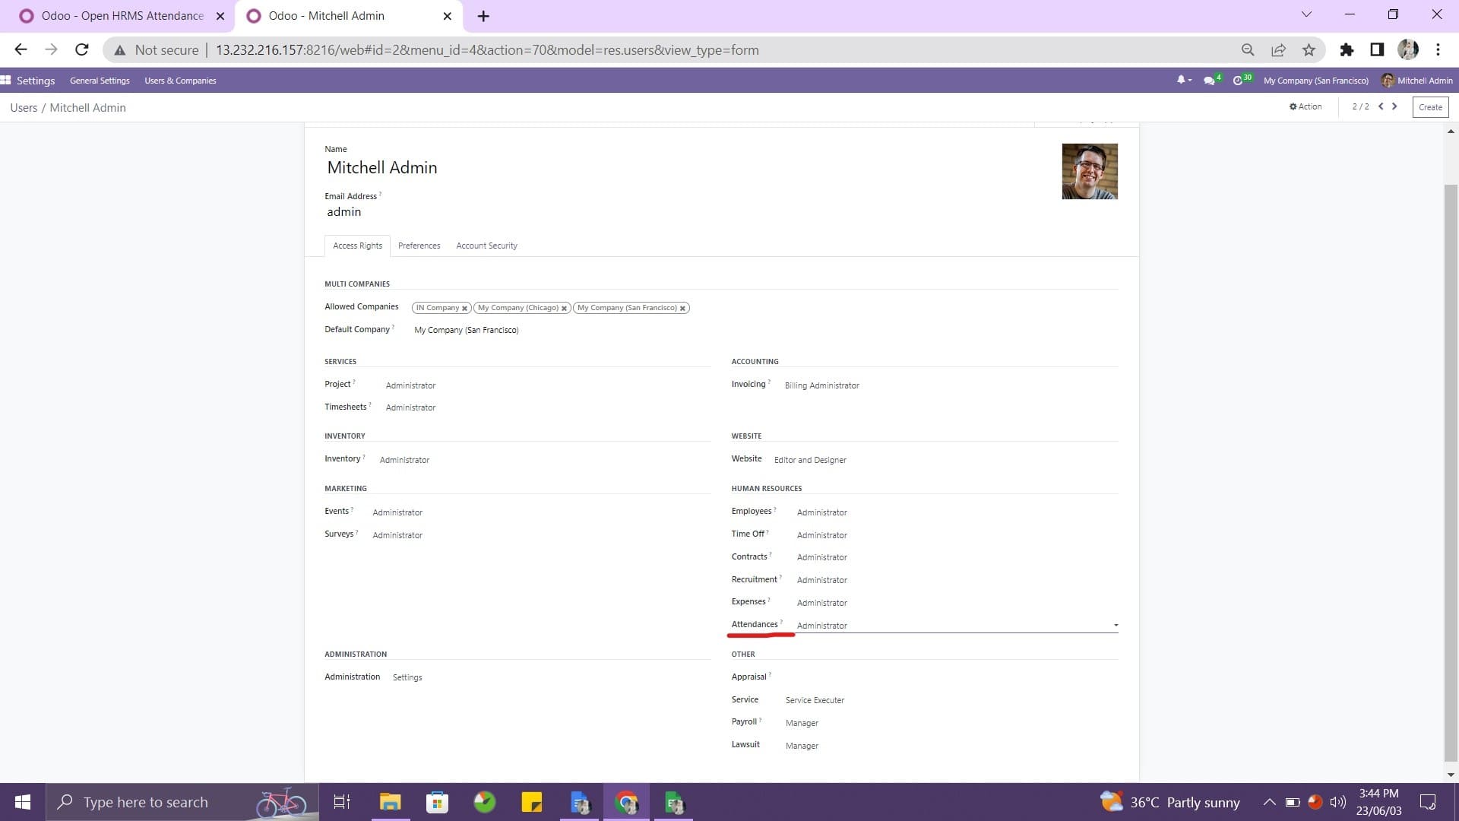Open the Windows notification center icon
The image size is (1459, 821).
(1428, 802)
